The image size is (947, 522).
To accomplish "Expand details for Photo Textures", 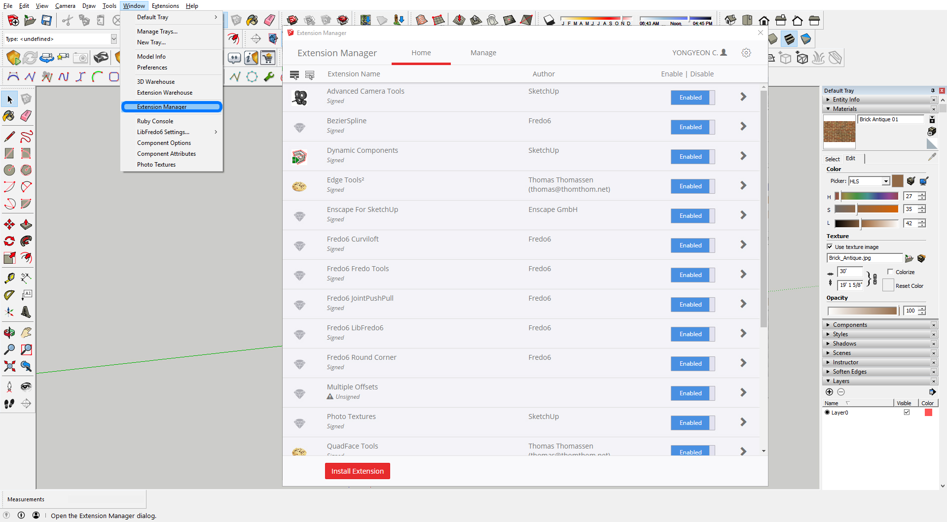I will [x=743, y=422].
